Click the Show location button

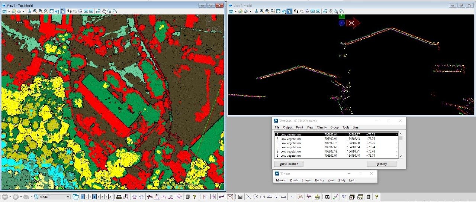(x=289, y=164)
